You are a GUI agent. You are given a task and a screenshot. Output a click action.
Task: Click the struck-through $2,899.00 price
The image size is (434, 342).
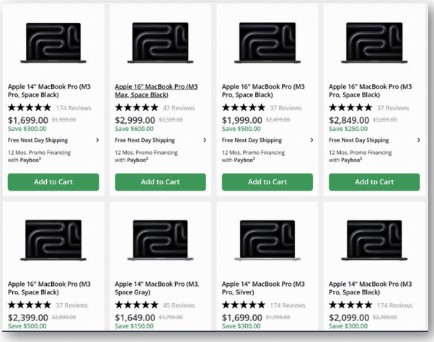pyautogui.click(x=63, y=317)
